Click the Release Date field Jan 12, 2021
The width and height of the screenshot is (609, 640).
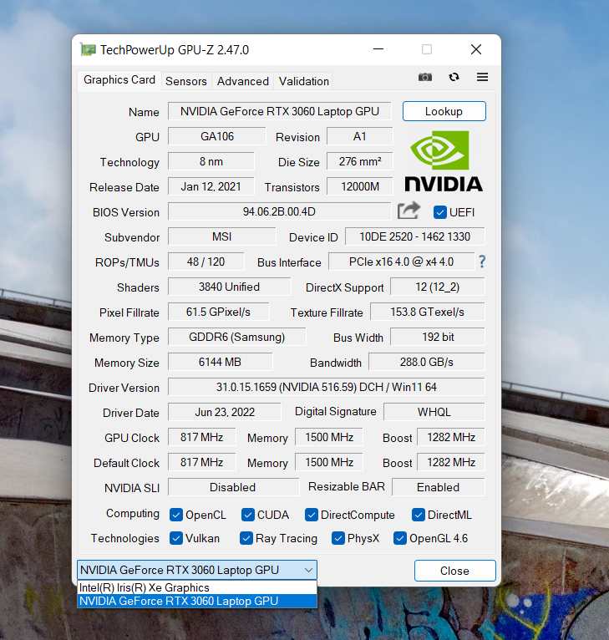[211, 186]
